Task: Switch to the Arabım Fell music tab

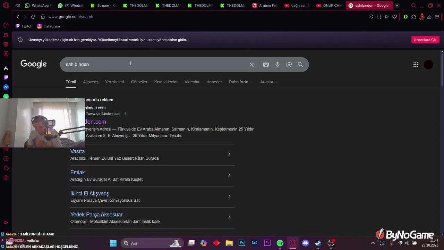Action: coord(265,6)
